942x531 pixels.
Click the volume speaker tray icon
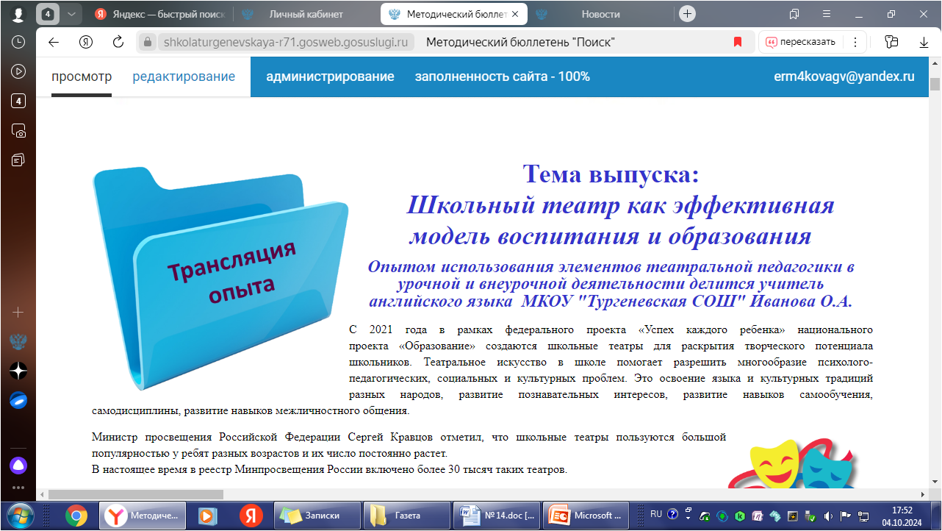point(828,516)
